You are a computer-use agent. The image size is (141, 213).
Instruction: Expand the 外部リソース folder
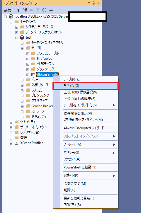pyautogui.click(x=22, y=85)
